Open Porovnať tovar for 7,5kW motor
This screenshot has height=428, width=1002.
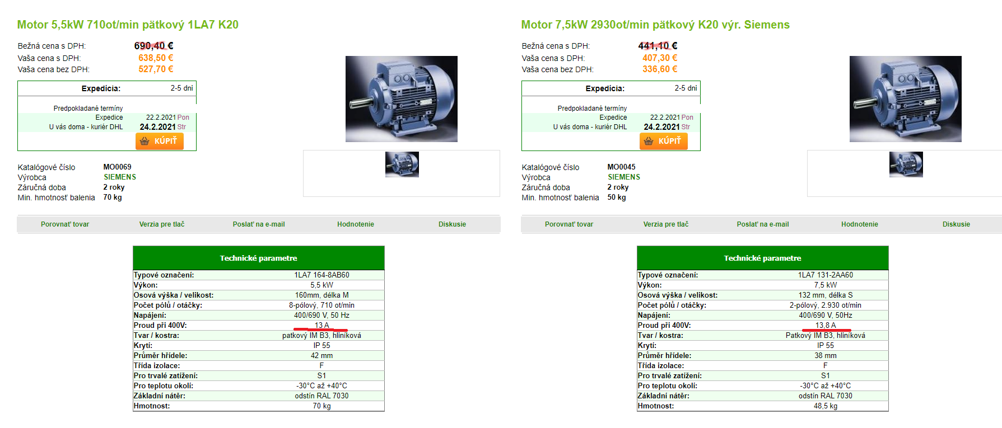(569, 224)
